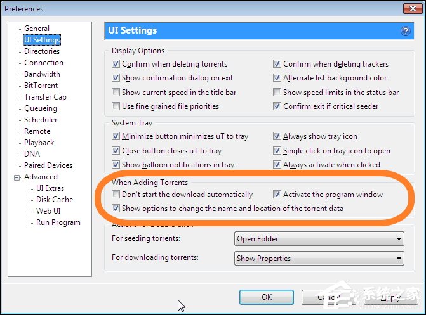Enable Show speed limits in status bar
This screenshot has width=426, height=315.
pyautogui.click(x=277, y=93)
